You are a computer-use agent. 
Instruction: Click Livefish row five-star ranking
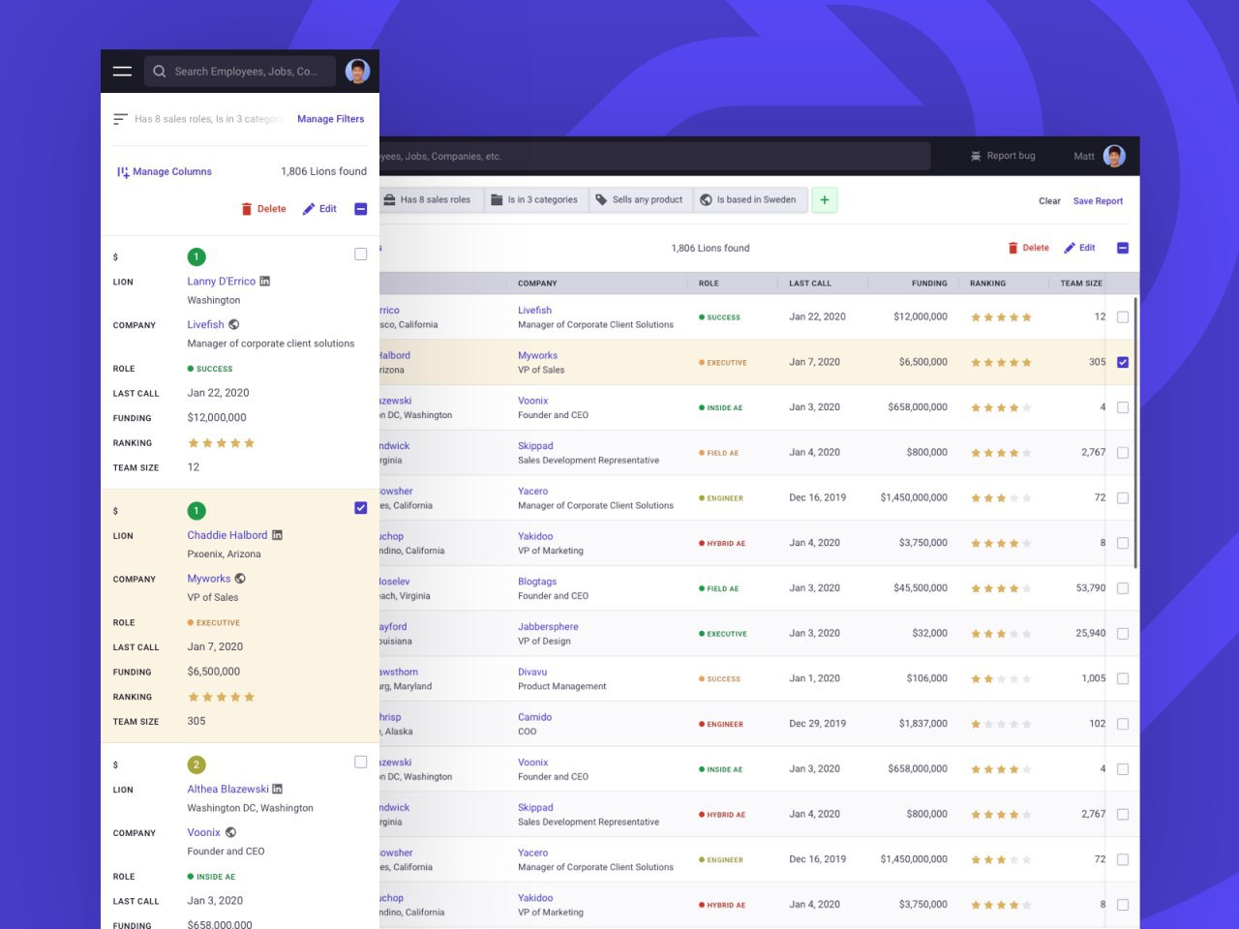[x=1001, y=317]
